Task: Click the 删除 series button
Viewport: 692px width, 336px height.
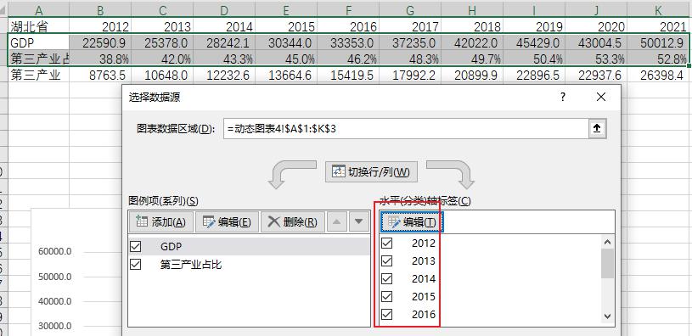Action: [293, 221]
